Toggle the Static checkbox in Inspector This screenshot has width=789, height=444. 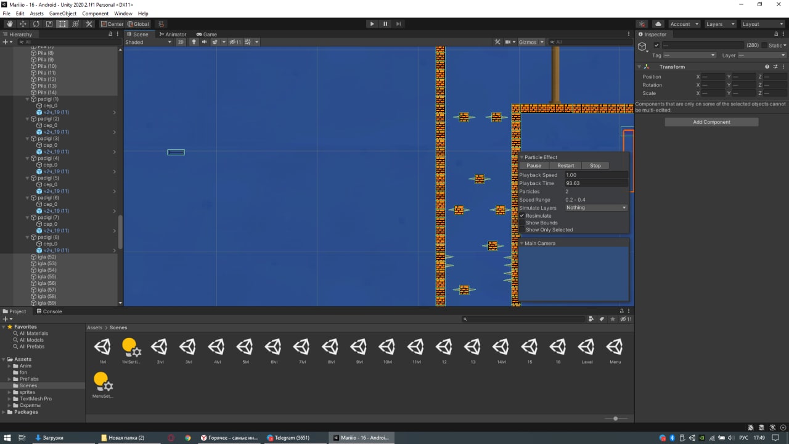pyautogui.click(x=765, y=46)
